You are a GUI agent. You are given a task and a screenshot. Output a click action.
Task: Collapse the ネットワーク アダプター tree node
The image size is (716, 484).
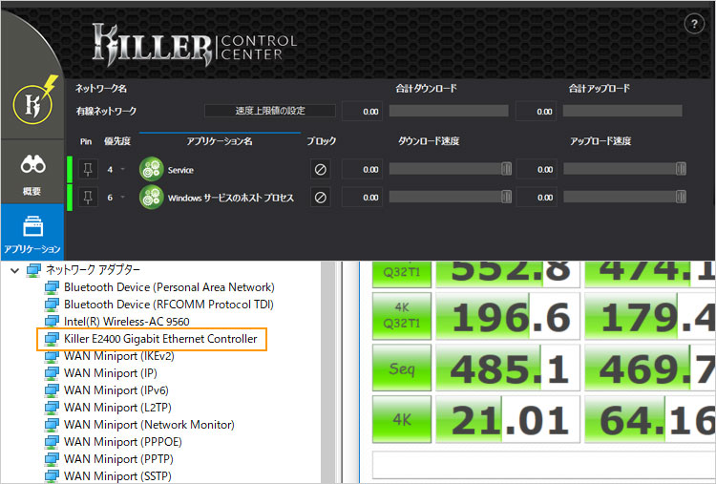(x=14, y=270)
